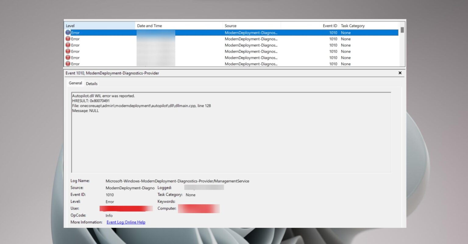Click the event list vertical scrollbar thumb
468x244 pixels.
click(402, 30)
